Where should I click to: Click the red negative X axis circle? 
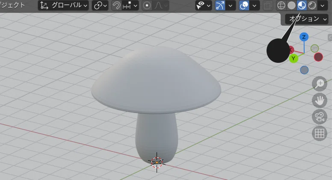click(318, 57)
